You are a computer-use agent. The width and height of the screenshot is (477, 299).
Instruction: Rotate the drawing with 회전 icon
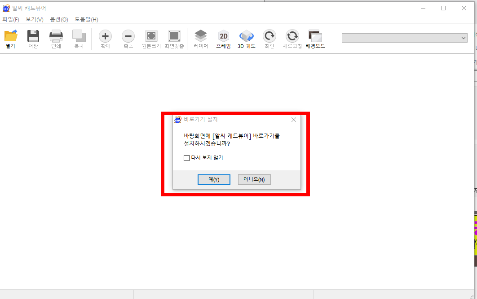click(x=269, y=39)
